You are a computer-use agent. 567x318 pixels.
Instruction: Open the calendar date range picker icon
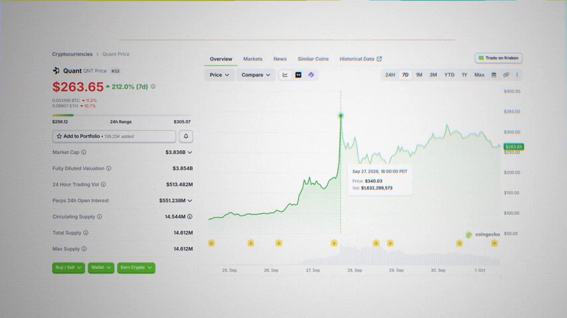tap(493, 75)
